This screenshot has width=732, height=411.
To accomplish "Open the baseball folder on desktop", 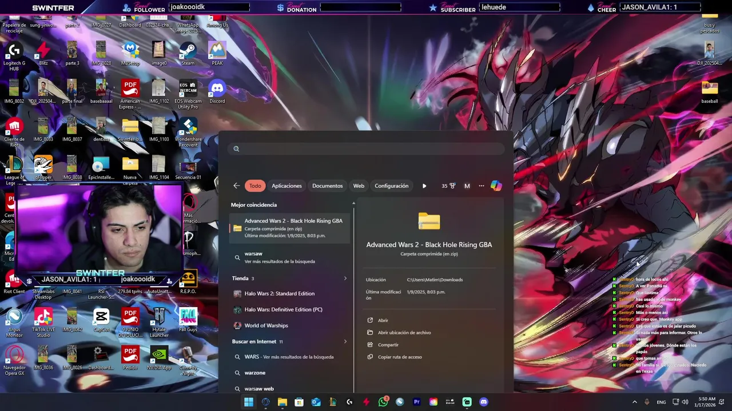I will [709, 91].
